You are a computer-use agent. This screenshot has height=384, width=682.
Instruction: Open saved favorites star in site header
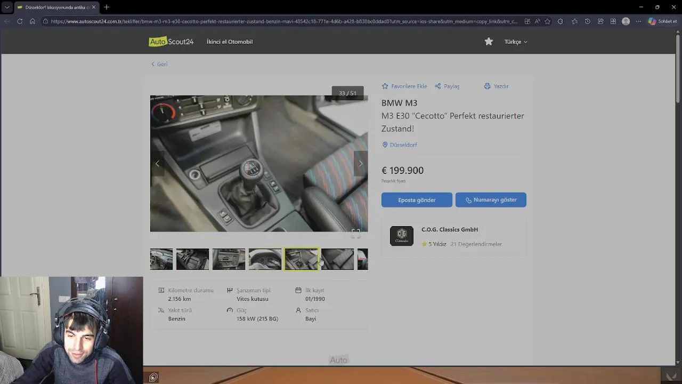489,42
